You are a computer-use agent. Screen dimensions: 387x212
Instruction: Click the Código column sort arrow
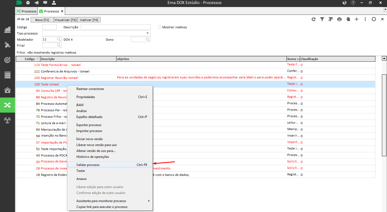pos(37,59)
